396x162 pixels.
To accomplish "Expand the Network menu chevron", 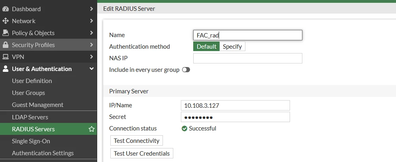I will pos(91,21).
